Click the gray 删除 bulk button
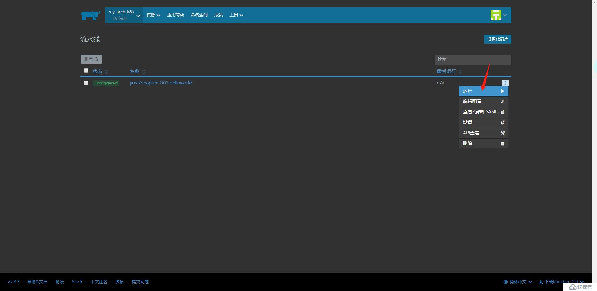Image resolution: width=597 pixels, height=291 pixels. (x=91, y=59)
